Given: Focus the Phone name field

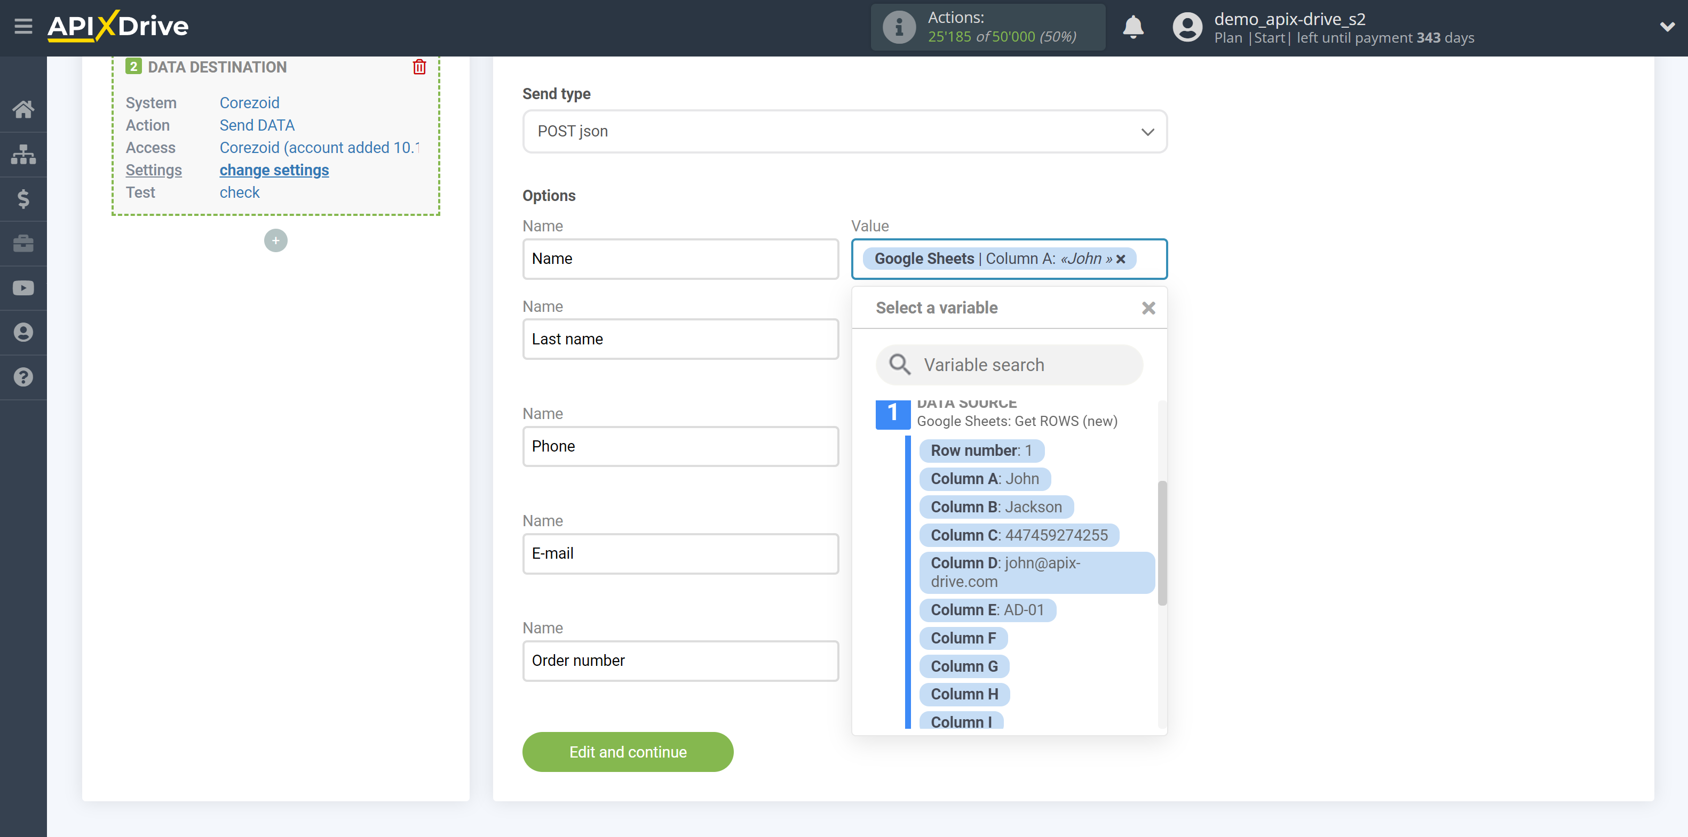Looking at the screenshot, I should [680, 446].
